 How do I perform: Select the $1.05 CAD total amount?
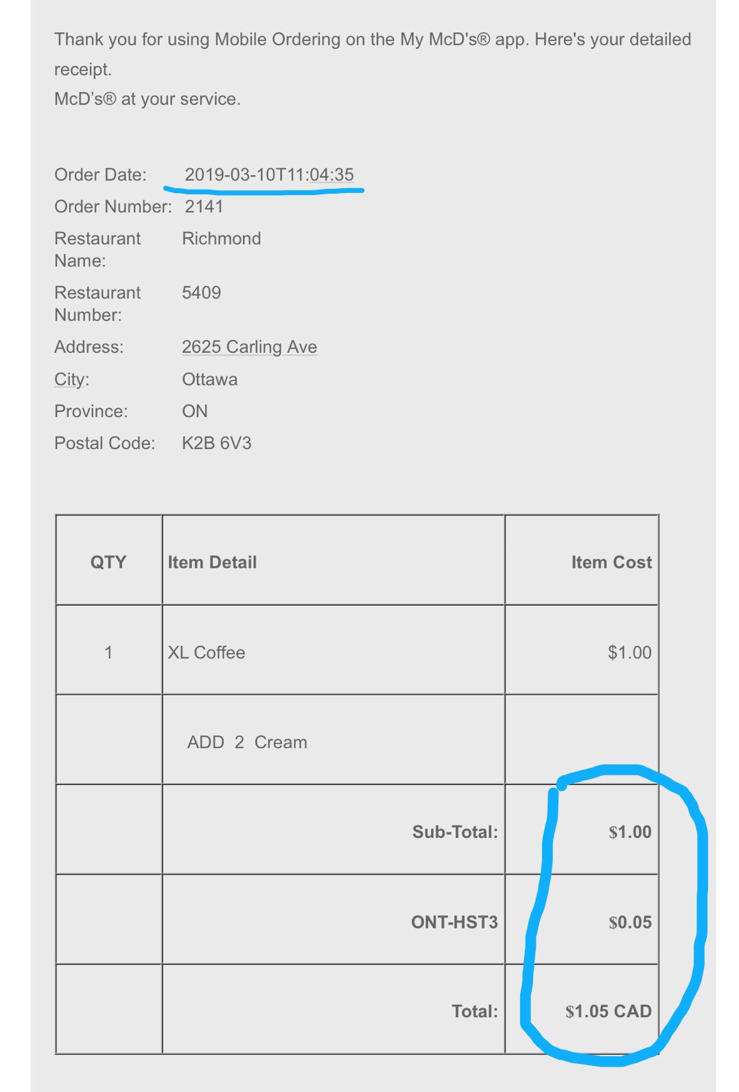609,1011
